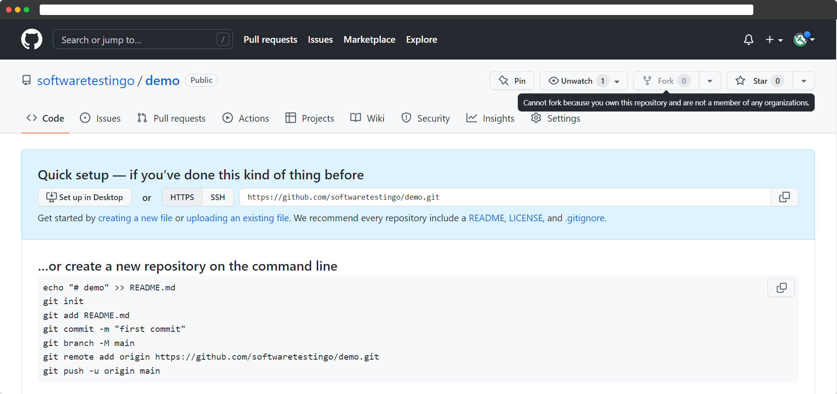The width and height of the screenshot is (837, 394).
Task: Click the repository book icon
Action: [x=26, y=80]
